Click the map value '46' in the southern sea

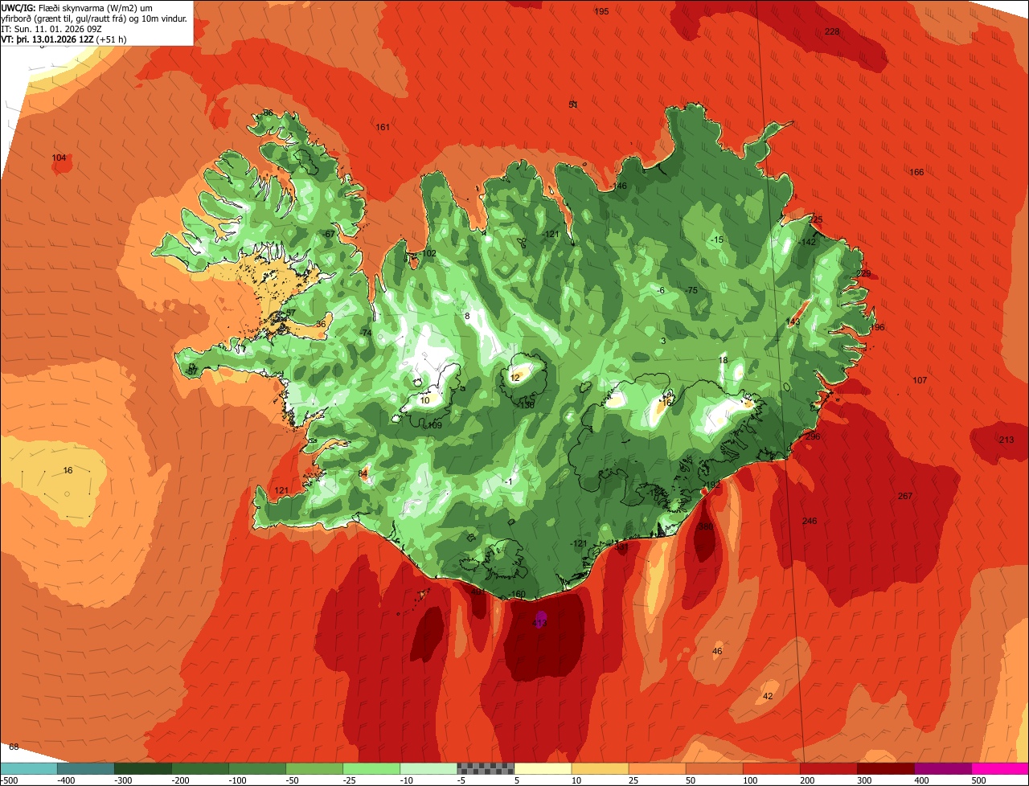click(717, 651)
